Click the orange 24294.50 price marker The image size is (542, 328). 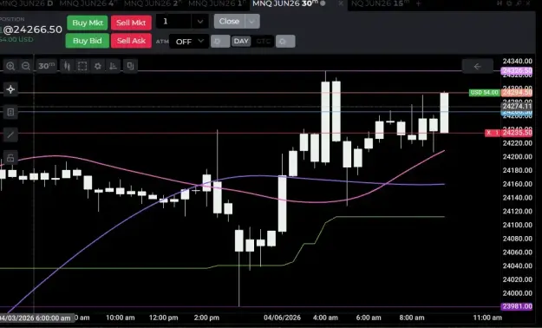point(517,92)
